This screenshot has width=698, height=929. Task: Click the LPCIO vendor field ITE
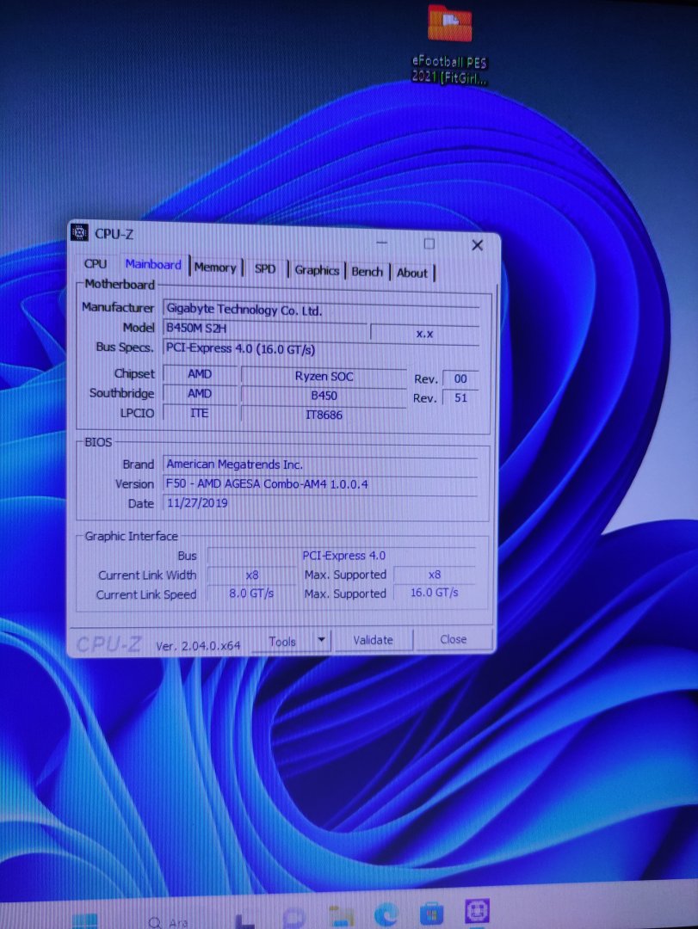(200, 413)
